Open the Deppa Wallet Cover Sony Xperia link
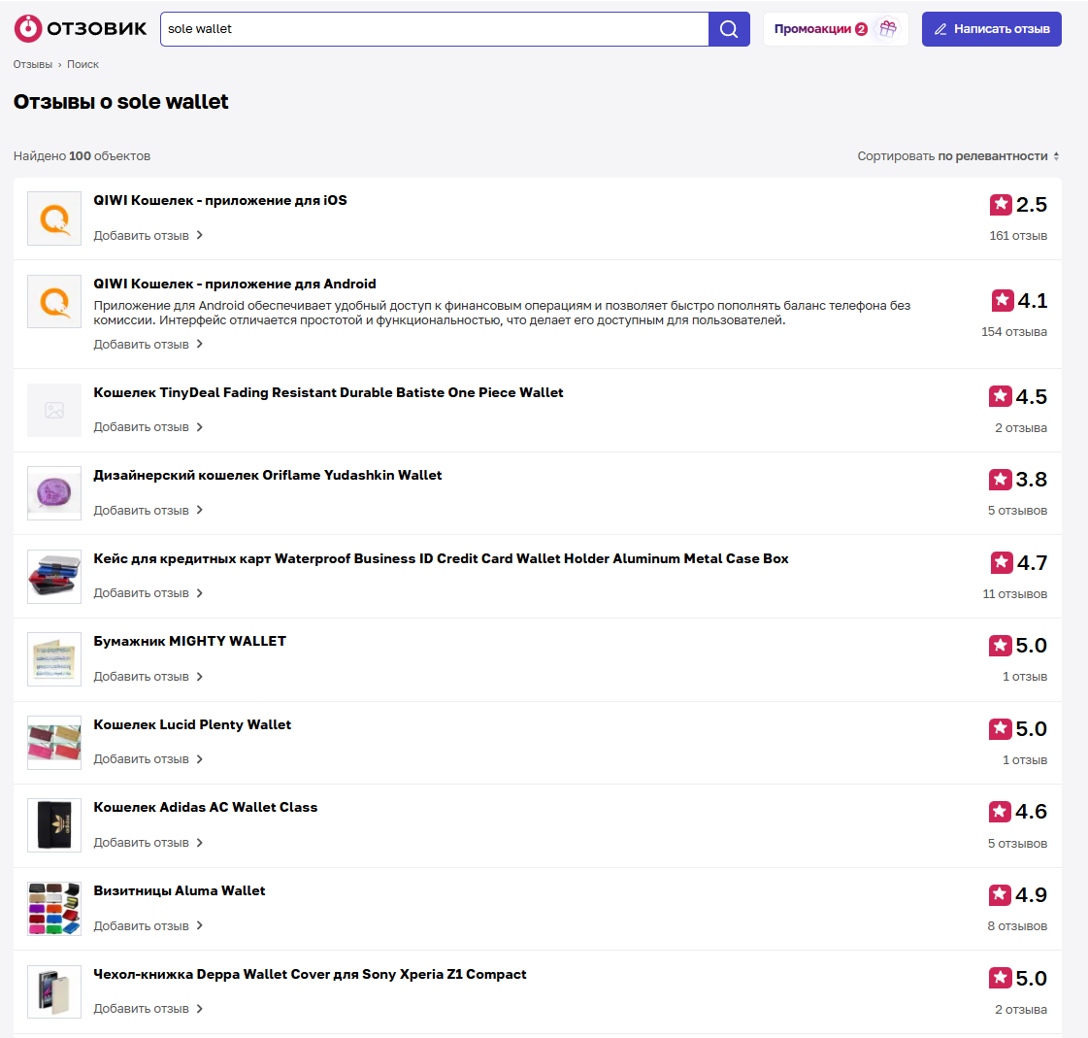Screen dimensions: 1088x1038 coord(310,974)
